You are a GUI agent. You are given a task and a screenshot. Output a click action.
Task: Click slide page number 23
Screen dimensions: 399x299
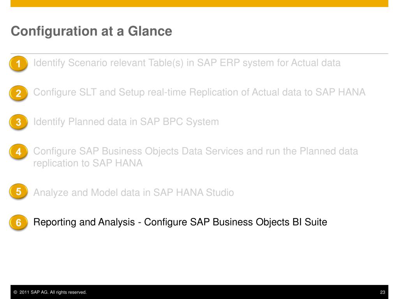[x=383, y=292]
